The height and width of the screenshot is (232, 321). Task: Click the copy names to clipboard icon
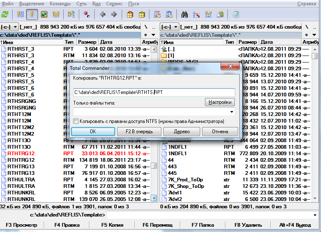click(220, 14)
